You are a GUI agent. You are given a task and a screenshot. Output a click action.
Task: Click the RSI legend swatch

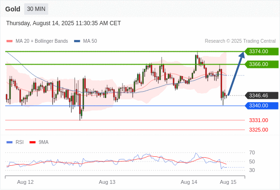(x=9, y=142)
